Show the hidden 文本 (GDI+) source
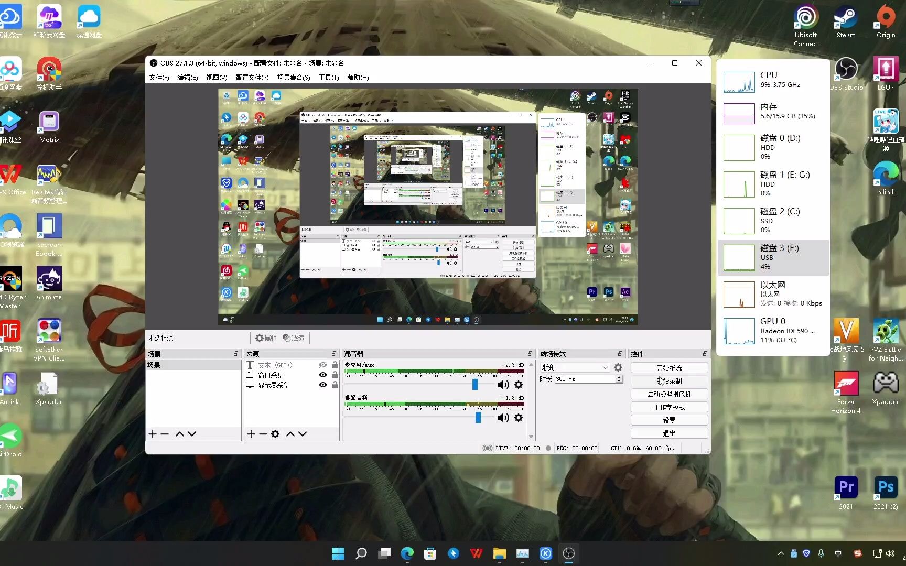 pyautogui.click(x=323, y=365)
